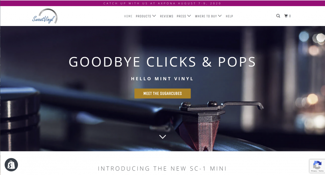Open the Press menu label

click(181, 16)
